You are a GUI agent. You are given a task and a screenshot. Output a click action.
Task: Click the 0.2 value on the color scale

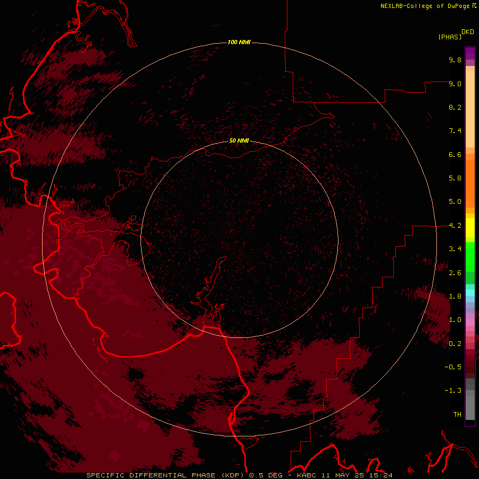(x=455, y=344)
